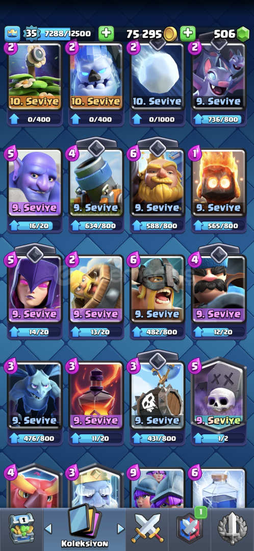The width and height of the screenshot is (254, 551).
Task: Open the chest shop icon in bottom bar
Action: point(21,528)
